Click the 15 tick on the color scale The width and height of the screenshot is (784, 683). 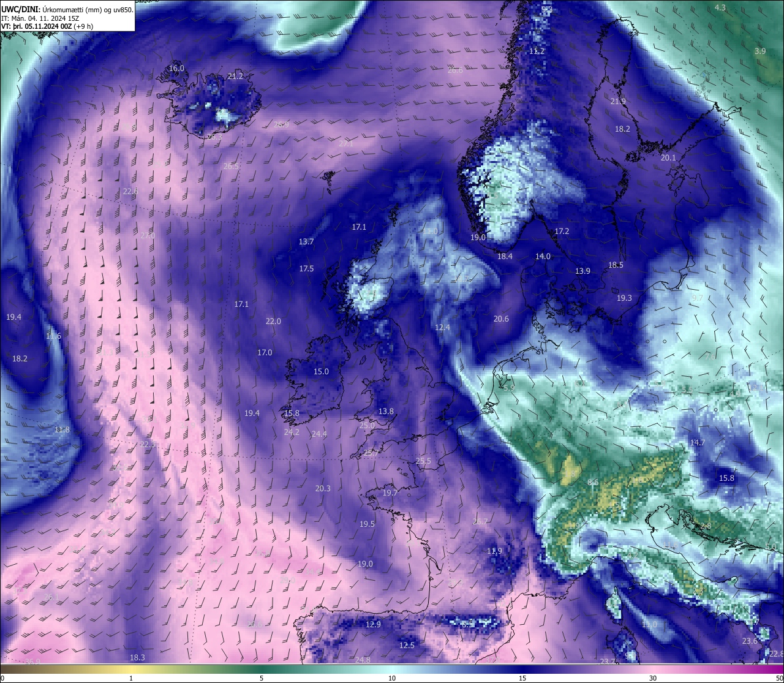pos(522,678)
